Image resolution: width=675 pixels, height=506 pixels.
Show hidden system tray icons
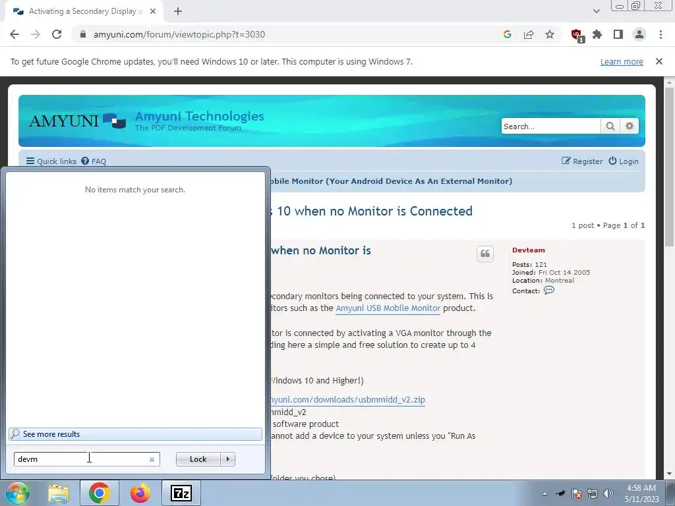pos(544,493)
